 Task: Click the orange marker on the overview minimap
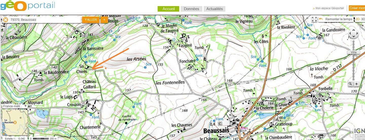coord(15,123)
